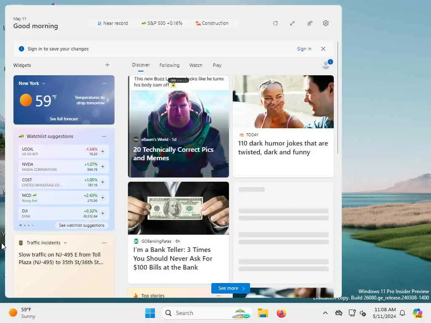Switch to the Following tab
The height and width of the screenshot is (323, 431).
(169, 65)
